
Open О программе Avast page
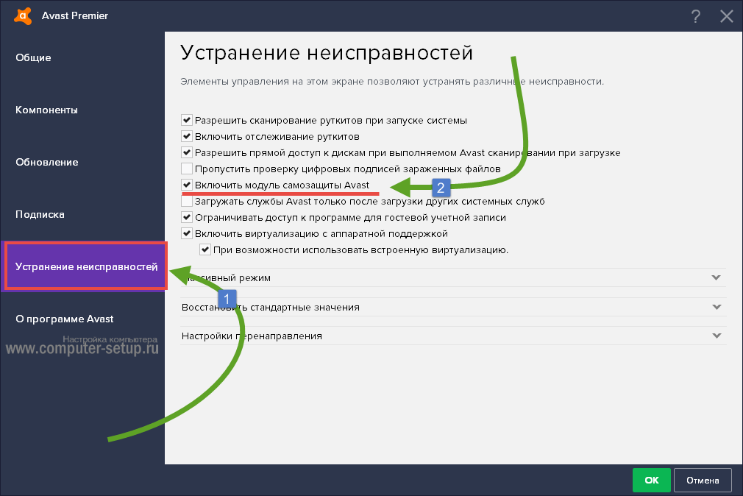pos(65,319)
